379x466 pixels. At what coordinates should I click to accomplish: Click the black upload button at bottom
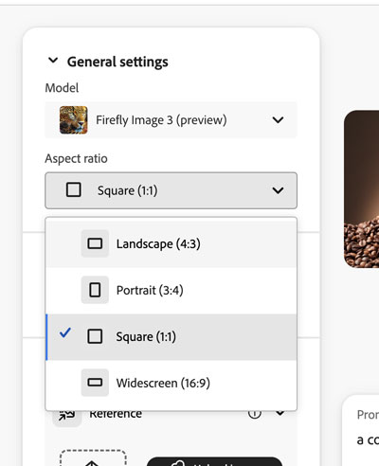click(214, 461)
